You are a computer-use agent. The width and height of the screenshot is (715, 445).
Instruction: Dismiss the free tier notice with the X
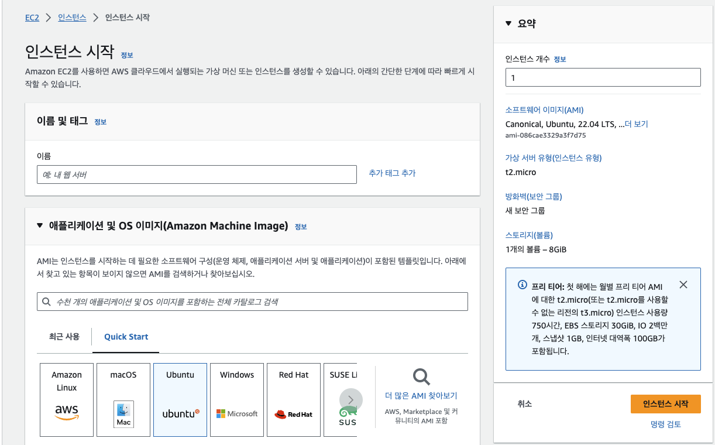683,285
